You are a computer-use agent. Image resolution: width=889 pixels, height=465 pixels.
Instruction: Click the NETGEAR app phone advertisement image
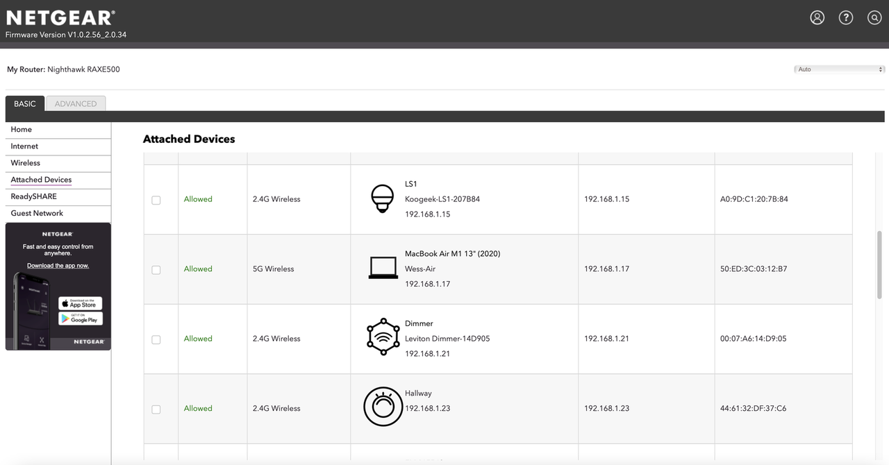[58, 286]
